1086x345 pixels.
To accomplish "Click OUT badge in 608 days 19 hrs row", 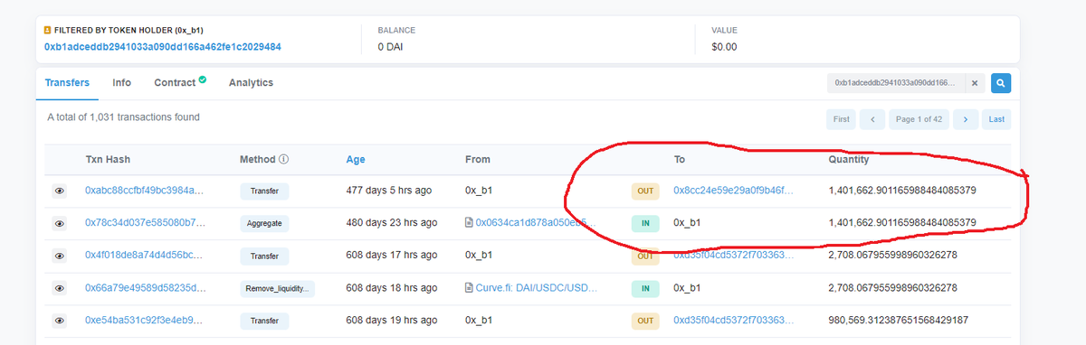I will [645, 321].
